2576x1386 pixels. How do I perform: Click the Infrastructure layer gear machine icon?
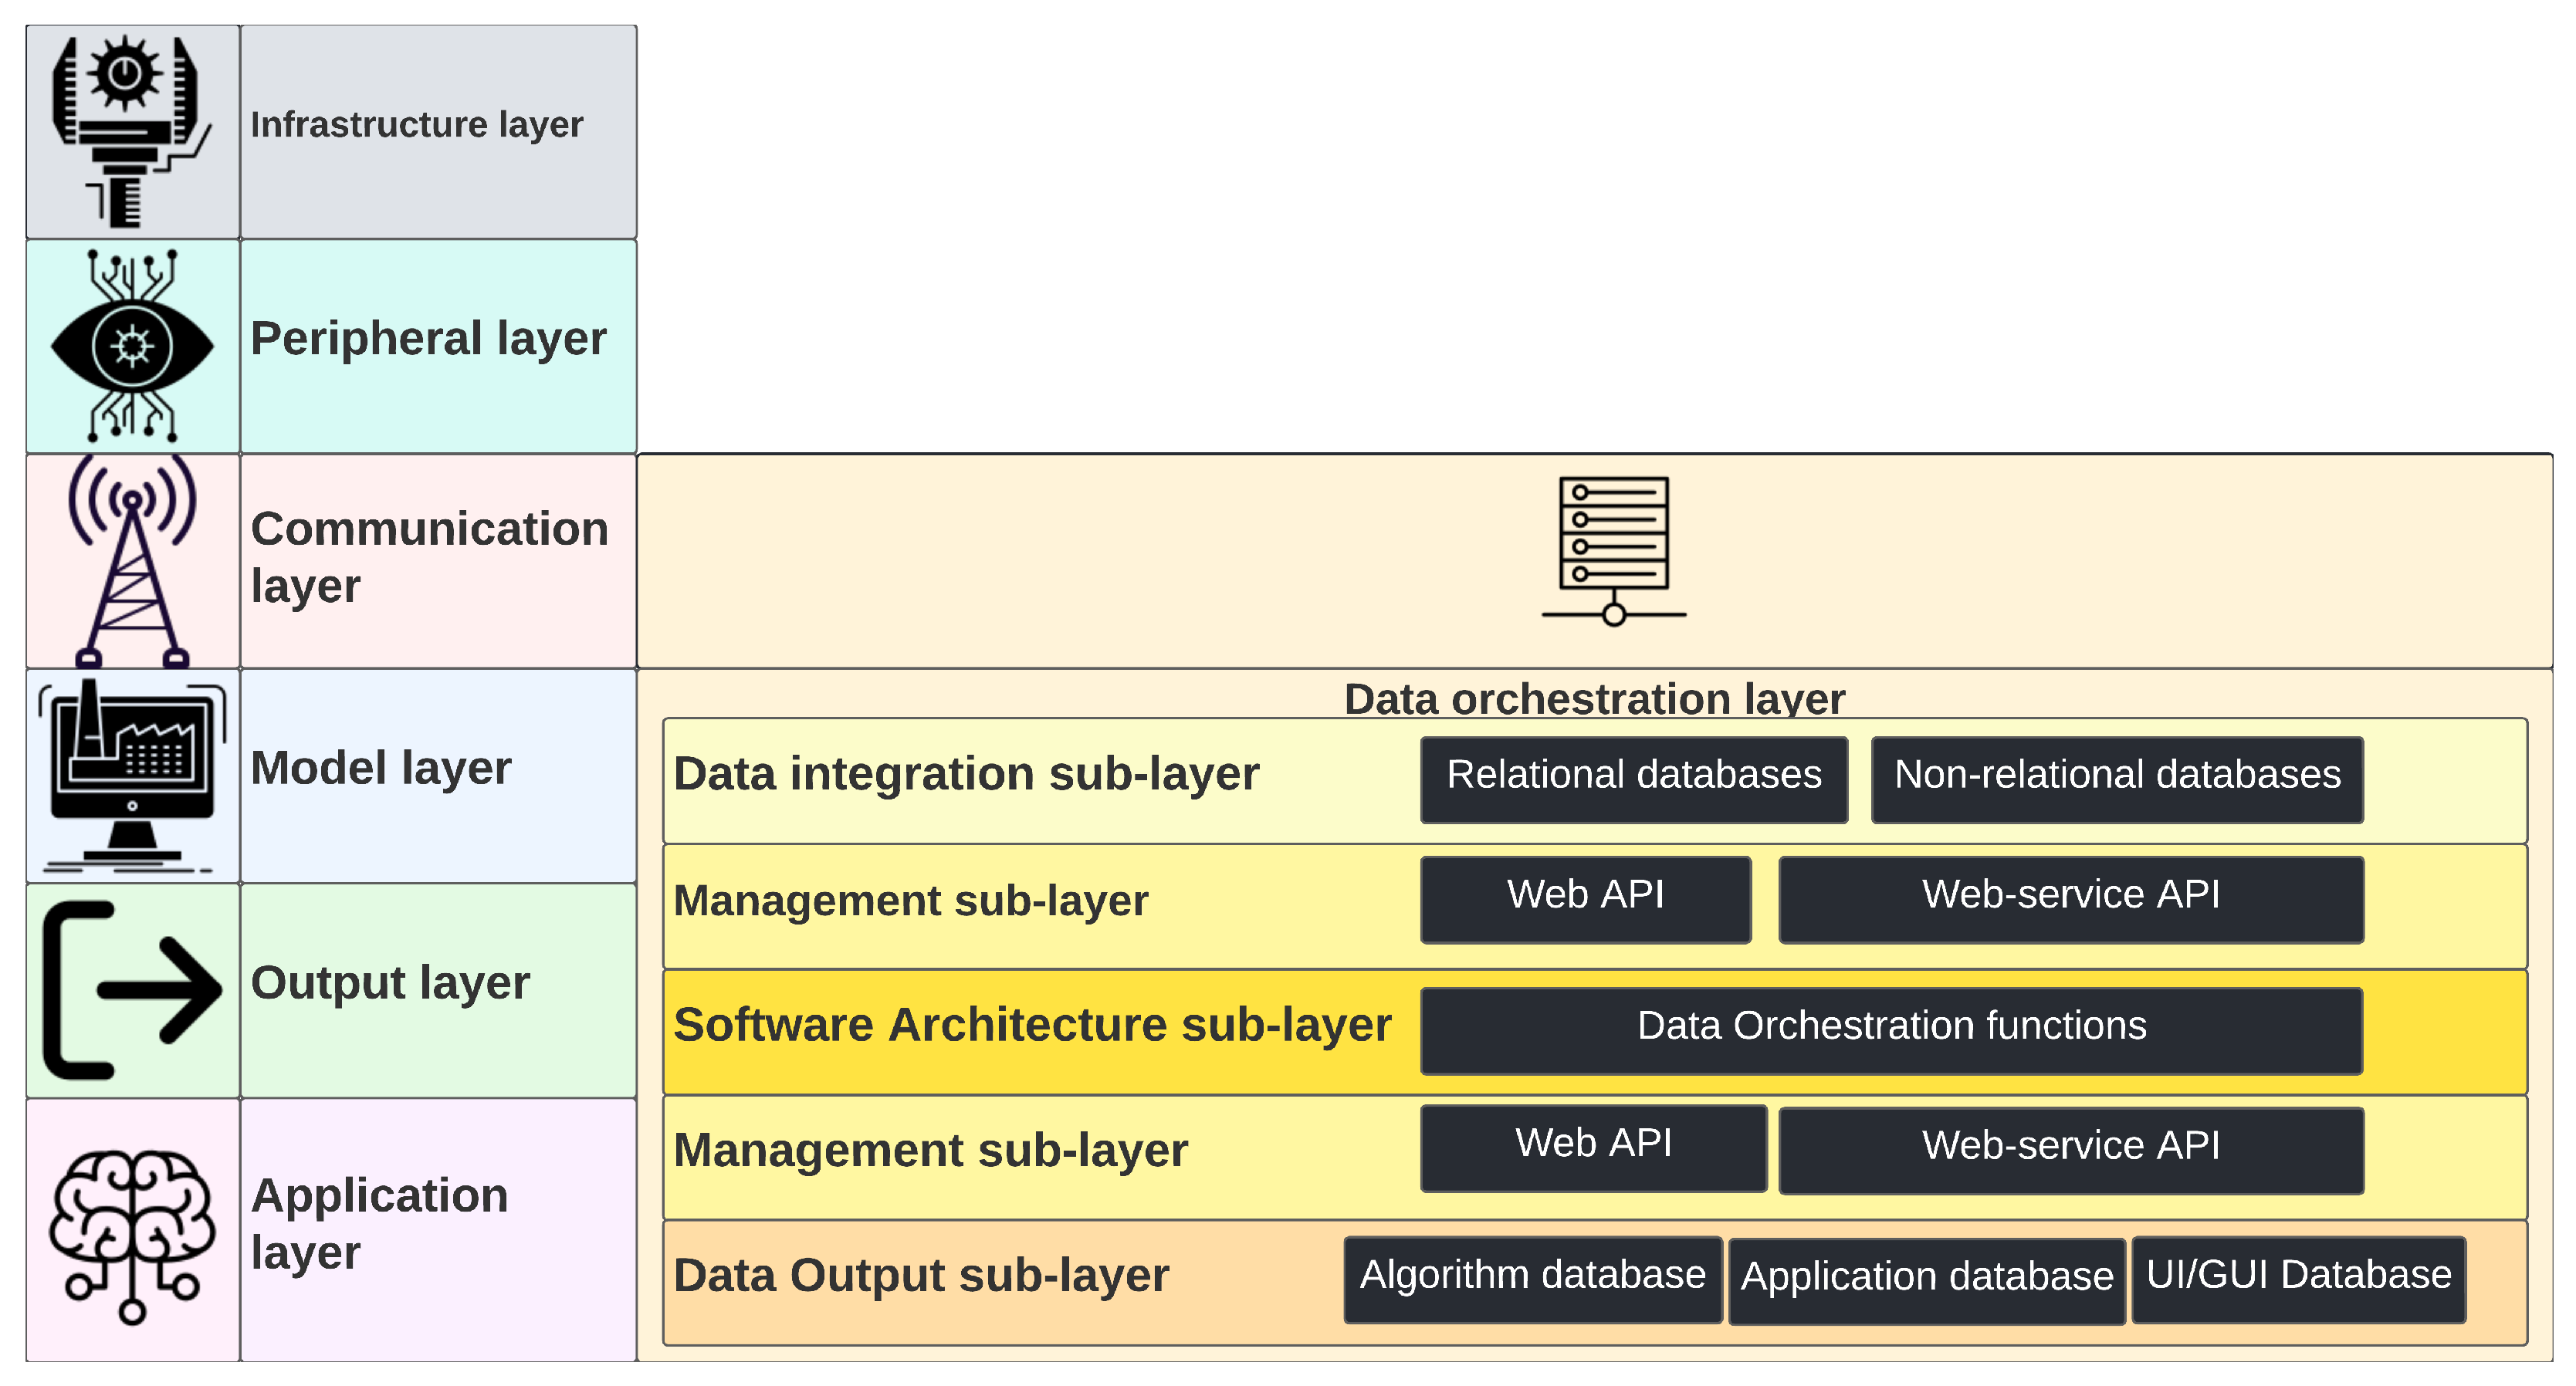pyautogui.click(x=131, y=131)
